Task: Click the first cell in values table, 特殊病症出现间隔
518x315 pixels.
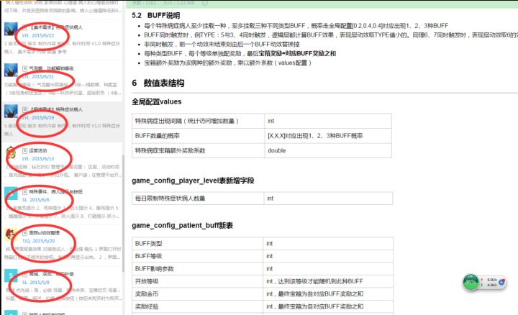Action: coord(199,121)
